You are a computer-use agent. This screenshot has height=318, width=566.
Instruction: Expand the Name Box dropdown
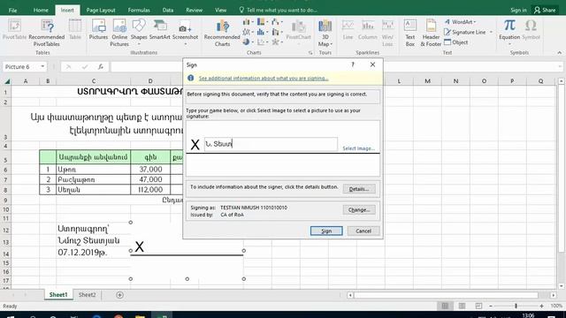[x=42, y=67]
